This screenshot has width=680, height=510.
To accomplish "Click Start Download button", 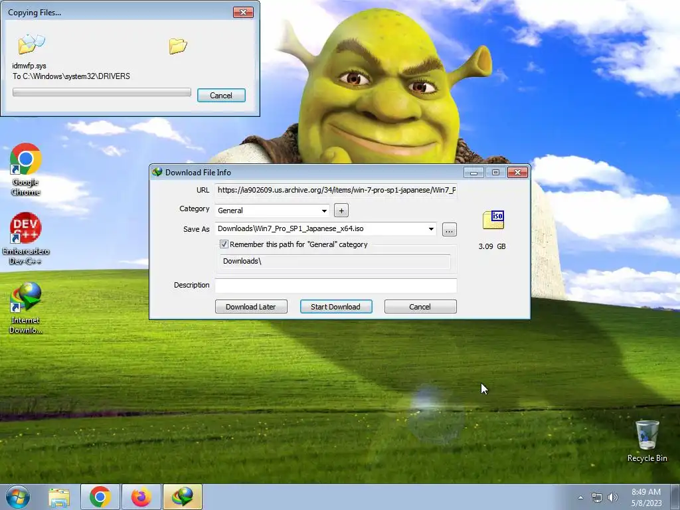I will coord(335,307).
